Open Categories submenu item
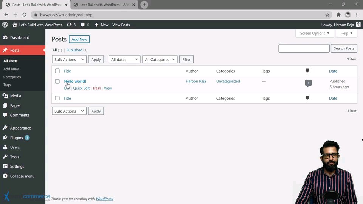363x204 pixels. (x=12, y=77)
